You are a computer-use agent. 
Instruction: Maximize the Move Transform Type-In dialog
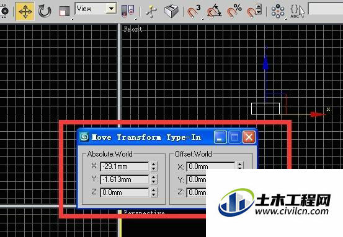[x=234, y=137]
